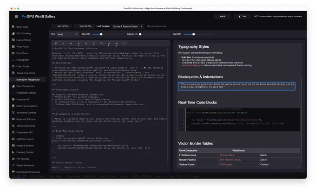Click inside the markdown source editor
Viewport: 316px width, 191px height.
pos(109,108)
